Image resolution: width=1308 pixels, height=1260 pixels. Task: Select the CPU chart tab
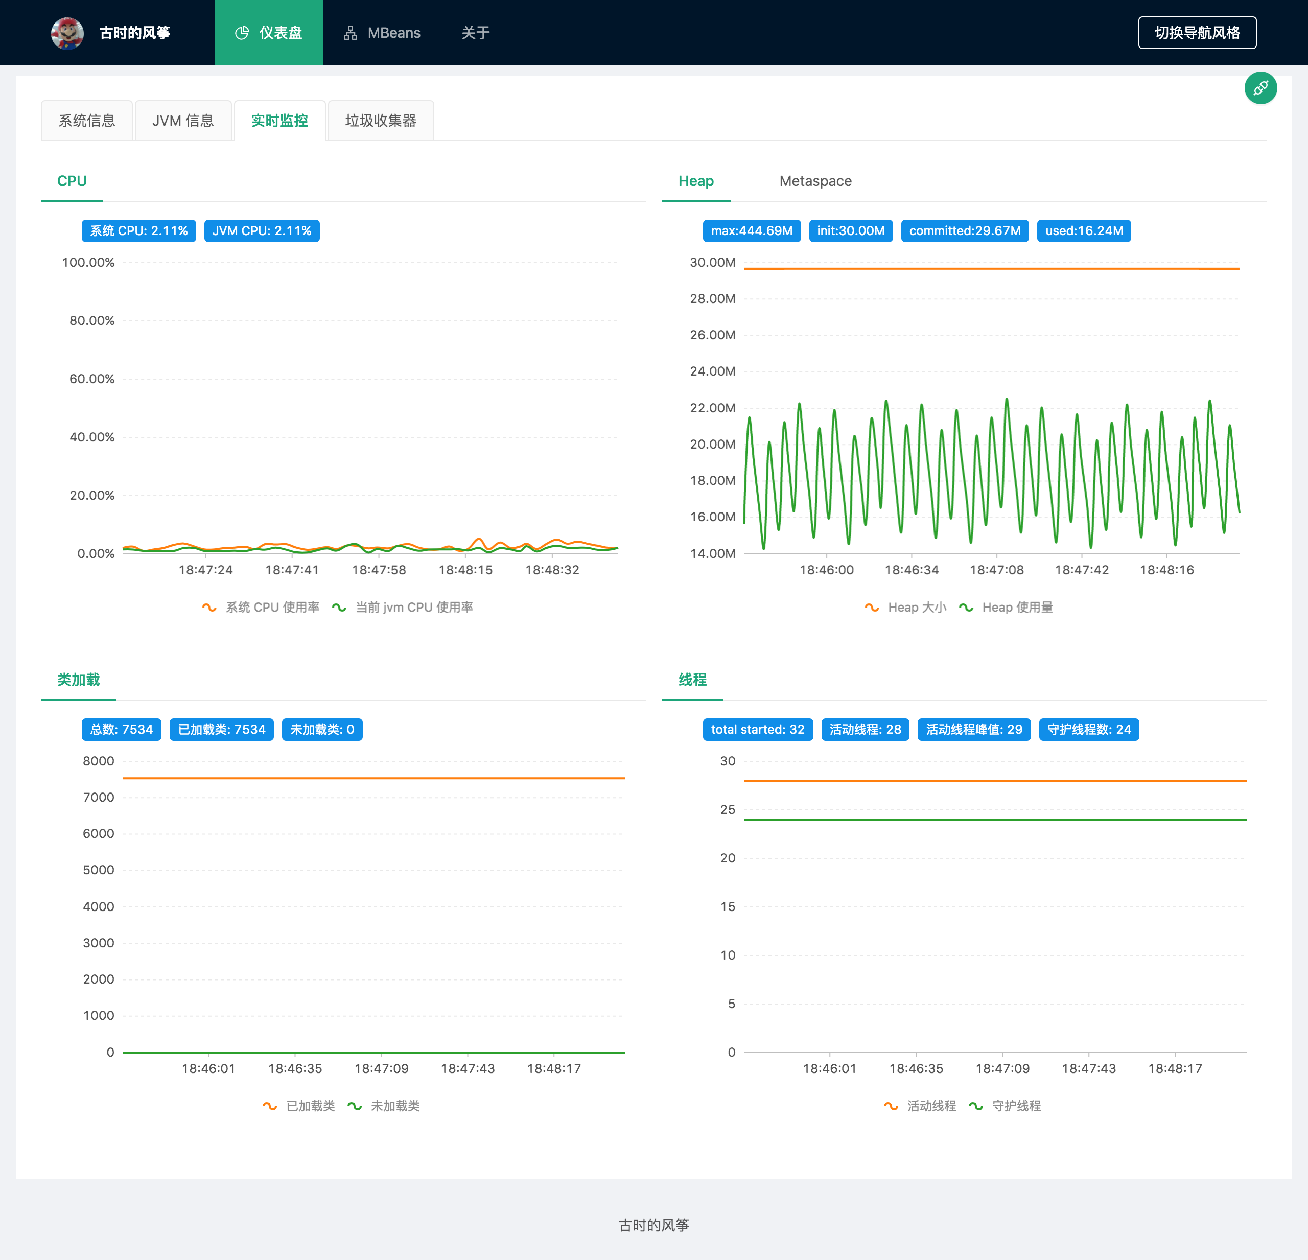point(72,181)
